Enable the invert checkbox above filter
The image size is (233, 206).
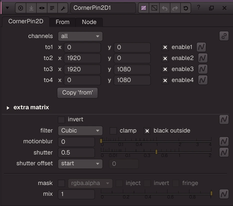[x=61, y=119]
